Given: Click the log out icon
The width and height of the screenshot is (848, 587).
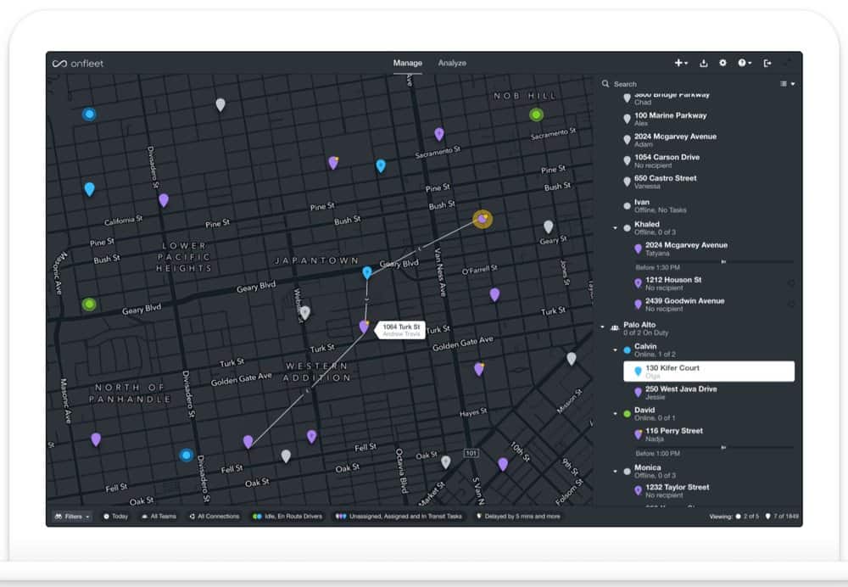Looking at the screenshot, I should pos(767,63).
